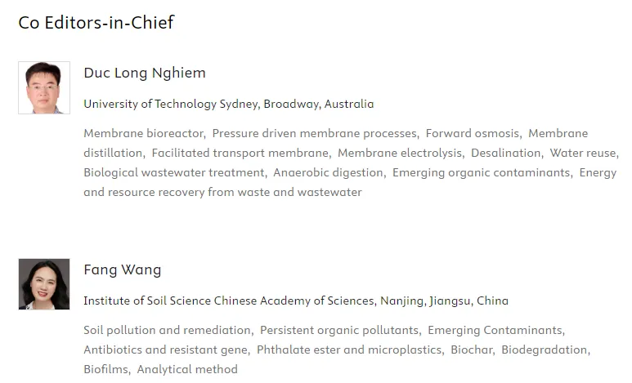This screenshot has height=383, width=632.
Task: Select the University of Technology Sydney affiliation
Action: pos(229,104)
